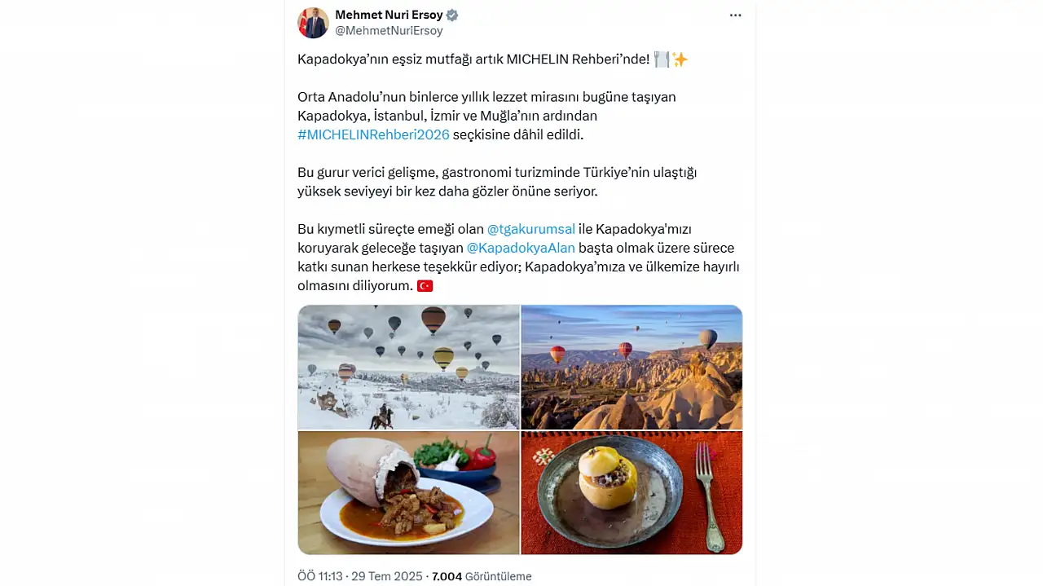1043x586 pixels.
Task: Click the Turkish flag emoji in tweet
Action: pyautogui.click(x=425, y=286)
